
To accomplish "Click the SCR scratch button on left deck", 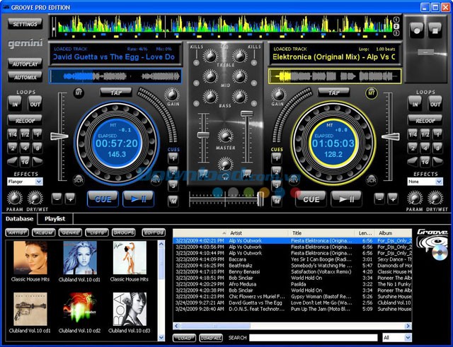I will (79, 180).
